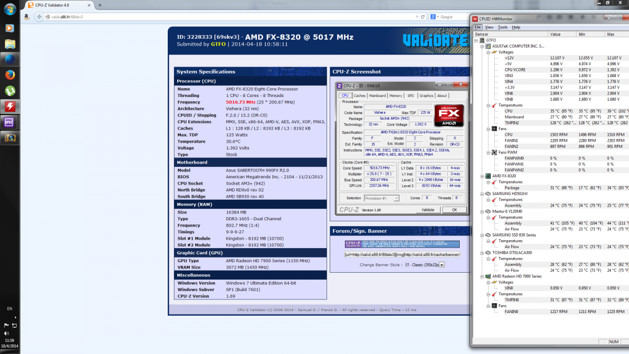Collapse the ASUSTeK Voltages group

point(489,52)
